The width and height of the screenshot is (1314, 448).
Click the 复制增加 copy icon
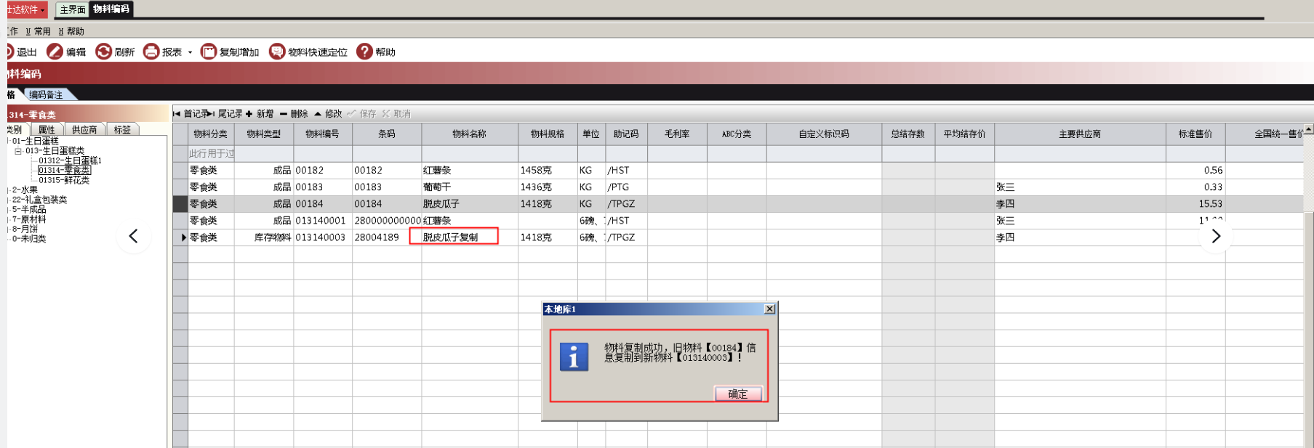coord(209,52)
